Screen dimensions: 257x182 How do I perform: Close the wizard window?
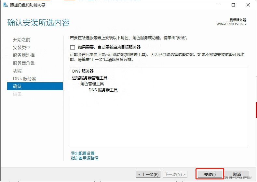click(x=248, y=5)
